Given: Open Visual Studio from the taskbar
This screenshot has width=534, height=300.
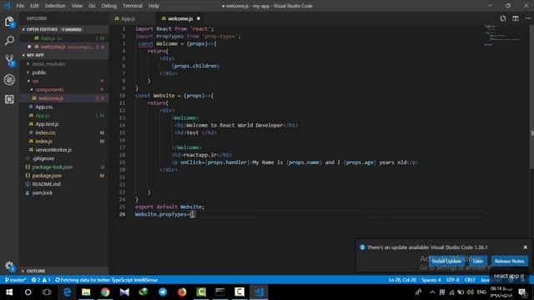Looking at the screenshot, I should (x=124, y=292).
